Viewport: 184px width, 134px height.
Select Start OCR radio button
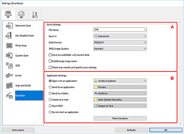tap(50, 106)
